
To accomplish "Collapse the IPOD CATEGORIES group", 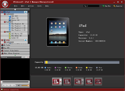I will pyautogui.click(x=5, y=42).
